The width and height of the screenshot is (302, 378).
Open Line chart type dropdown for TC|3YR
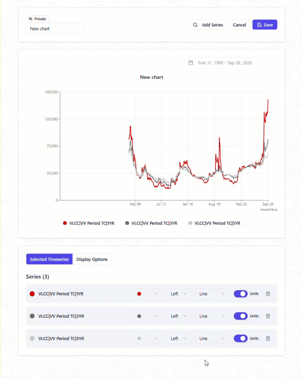click(212, 316)
